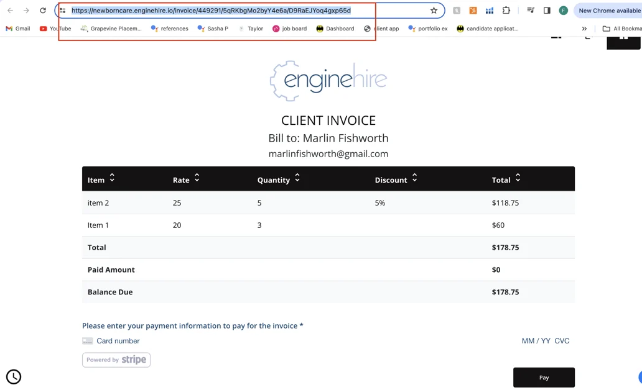Click the clock icon at bottom left
The height and width of the screenshot is (390, 642).
(x=14, y=376)
